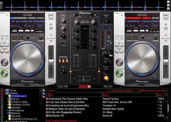Open the Effects side tab
Viewport: 171px width, 122px height.
point(2,113)
